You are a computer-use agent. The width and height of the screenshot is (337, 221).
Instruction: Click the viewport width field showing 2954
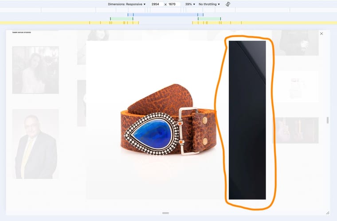click(x=155, y=4)
